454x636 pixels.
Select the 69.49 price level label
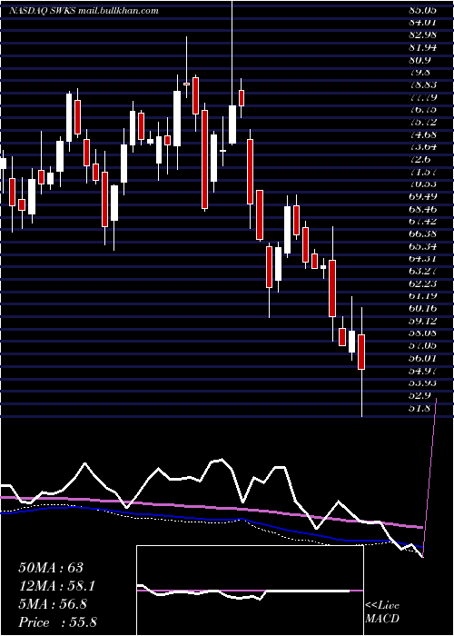click(x=423, y=198)
